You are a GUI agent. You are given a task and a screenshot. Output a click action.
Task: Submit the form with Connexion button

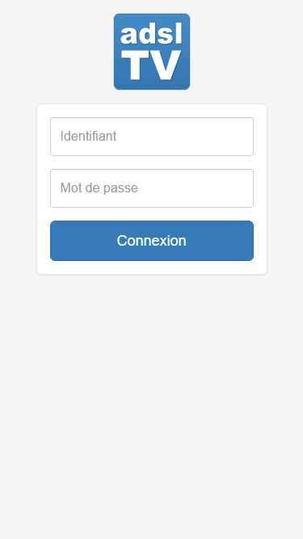click(152, 241)
